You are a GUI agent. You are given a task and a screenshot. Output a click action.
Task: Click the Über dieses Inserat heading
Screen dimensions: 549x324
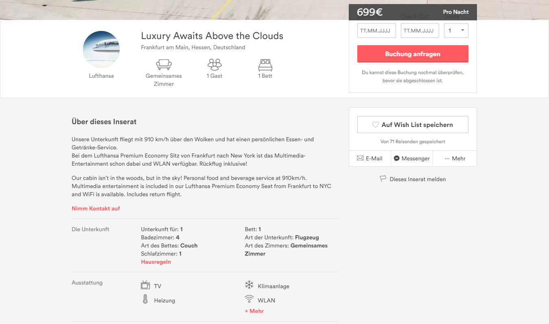tap(104, 122)
